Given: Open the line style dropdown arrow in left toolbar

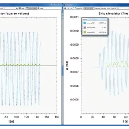Looking at the screenshot, I should tap(25, 8).
